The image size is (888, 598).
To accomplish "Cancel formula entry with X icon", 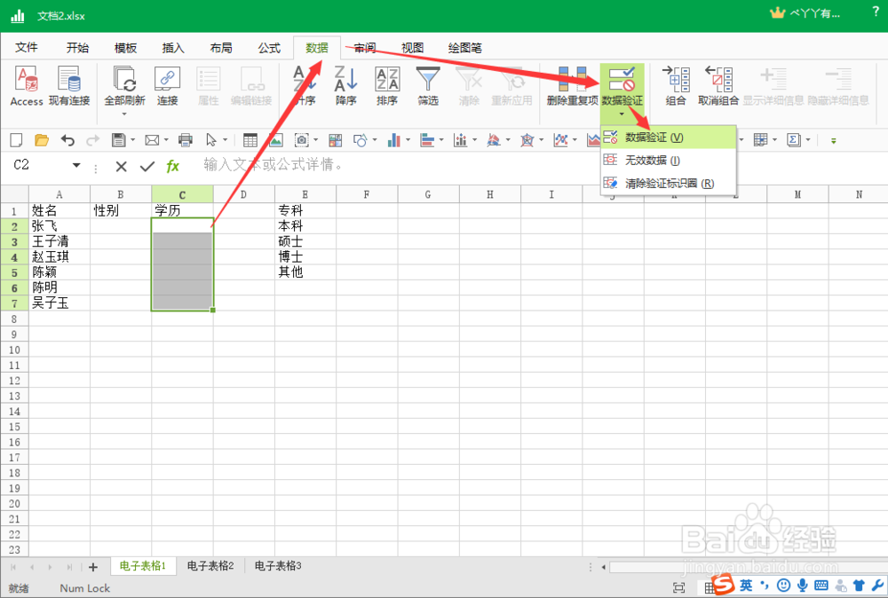I will coord(121,166).
